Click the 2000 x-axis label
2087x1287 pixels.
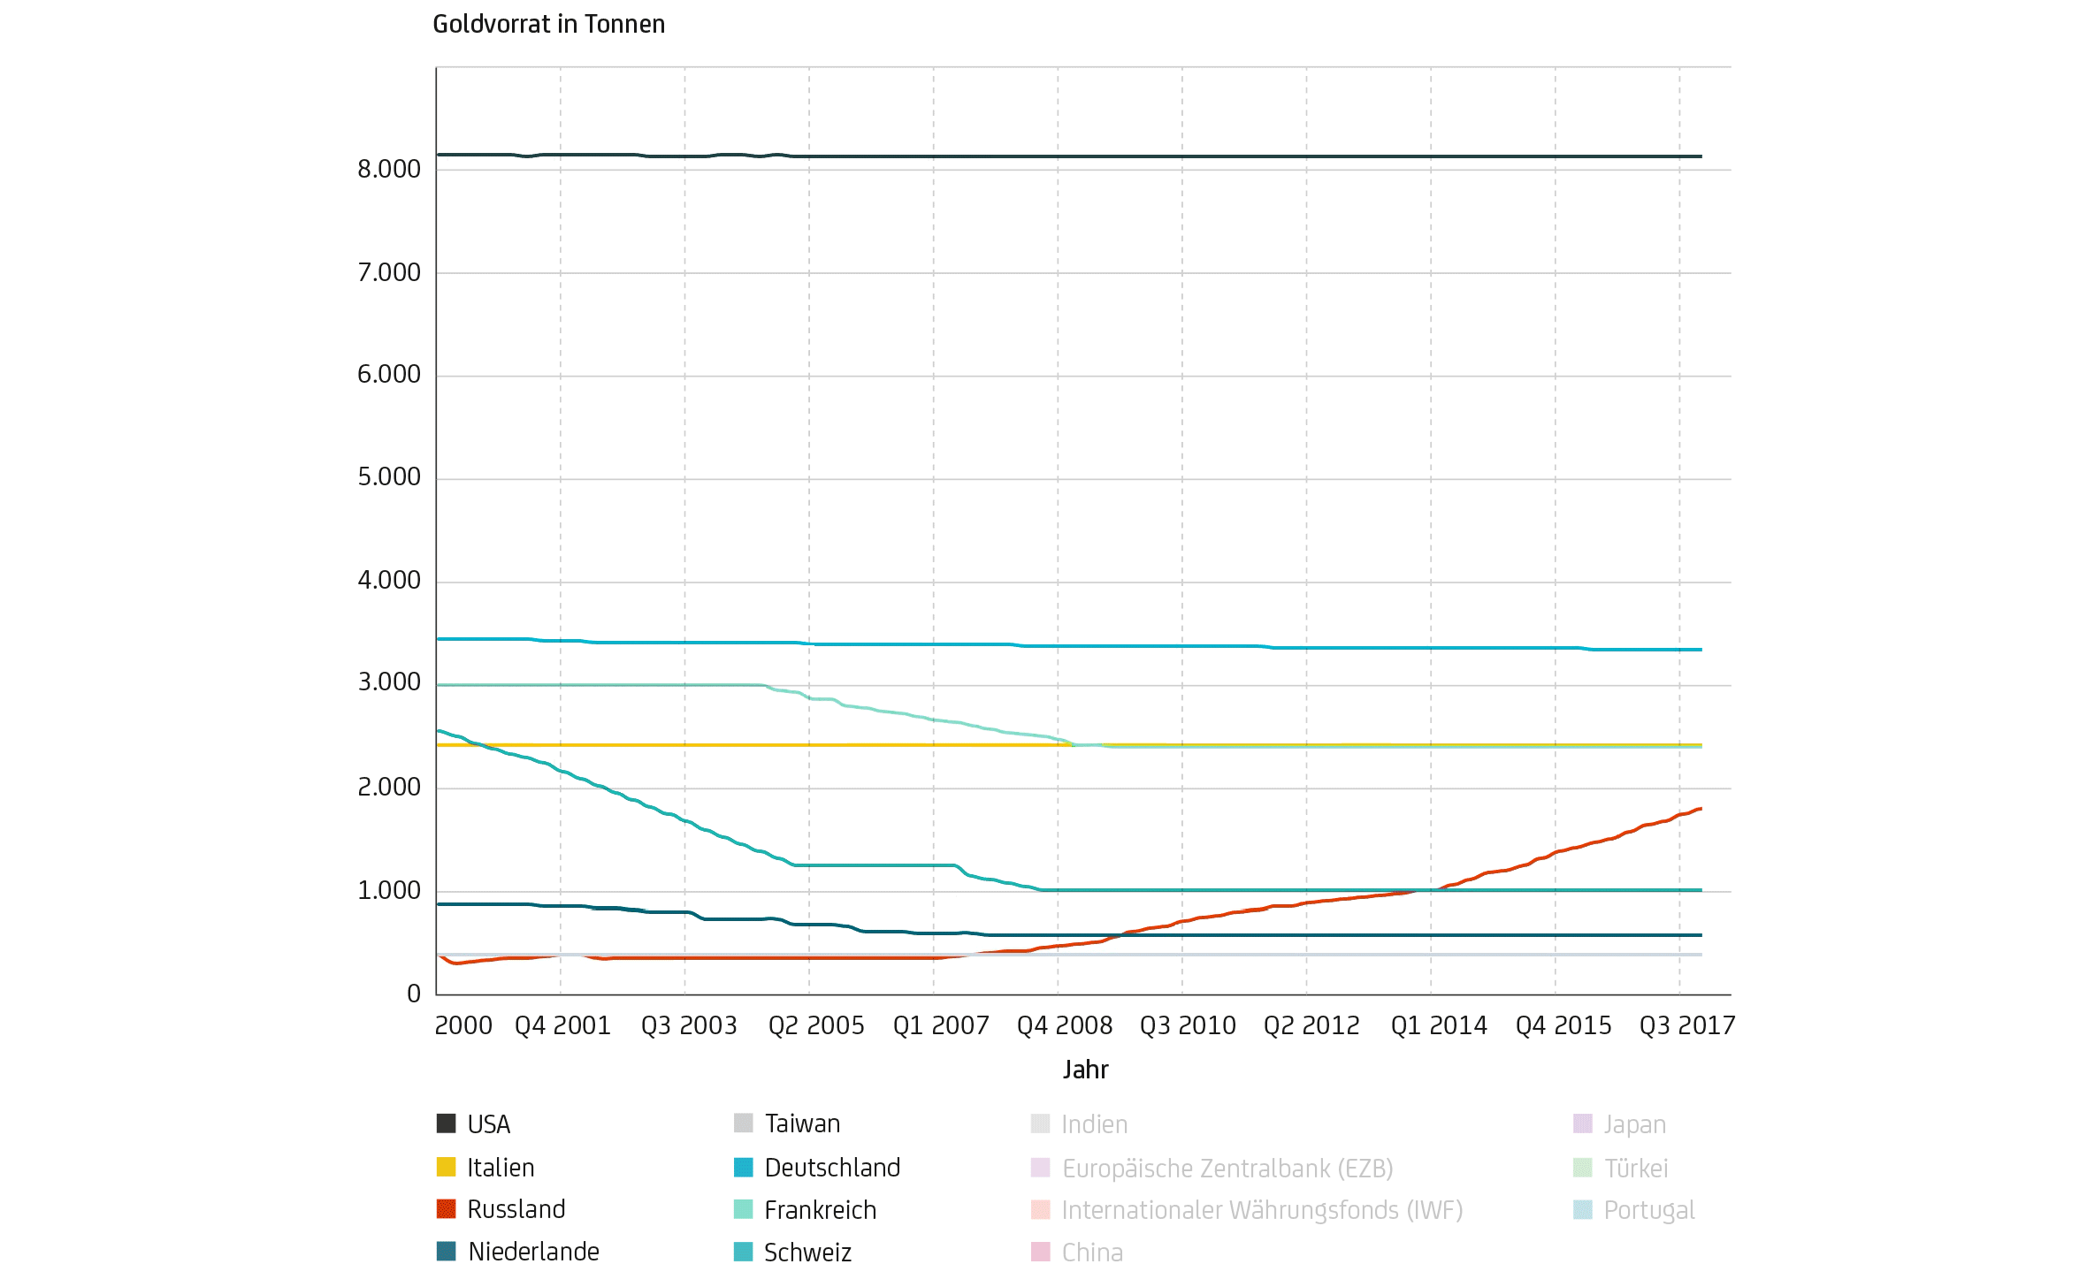pyautogui.click(x=463, y=1025)
